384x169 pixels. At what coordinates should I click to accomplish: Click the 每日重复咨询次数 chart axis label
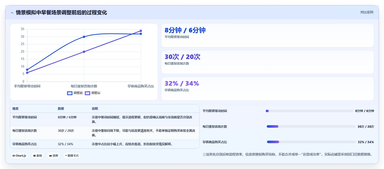tap(84, 86)
